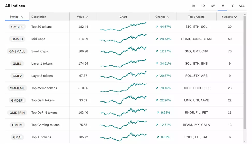Select the ALL timeframe tab
This screenshot has width=252, height=144.
[x=241, y=6]
